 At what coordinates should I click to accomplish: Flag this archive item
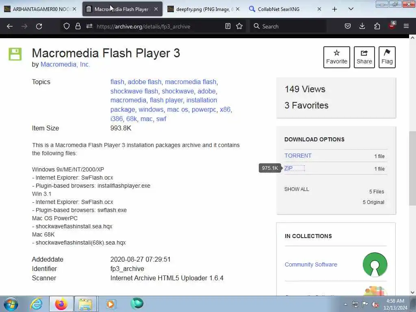pyautogui.click(x=387, y=57)
